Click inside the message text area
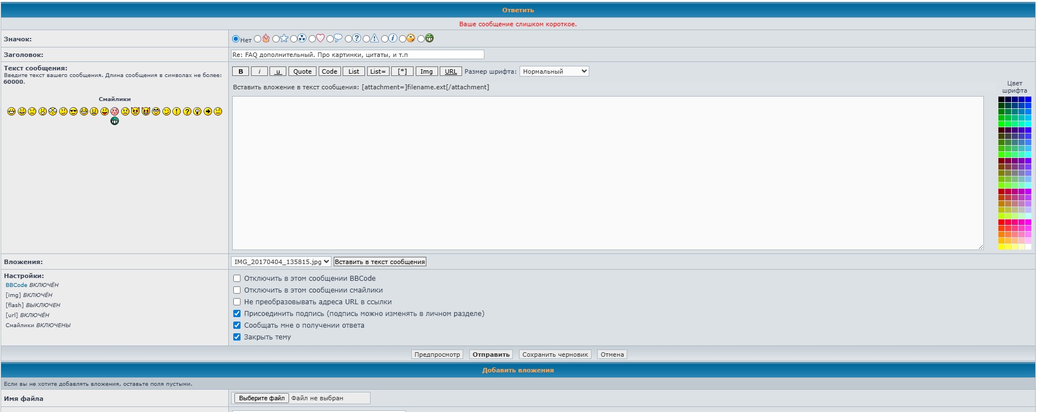The width and height of the screenshot is (1038, 412). [x=607, y=173]
